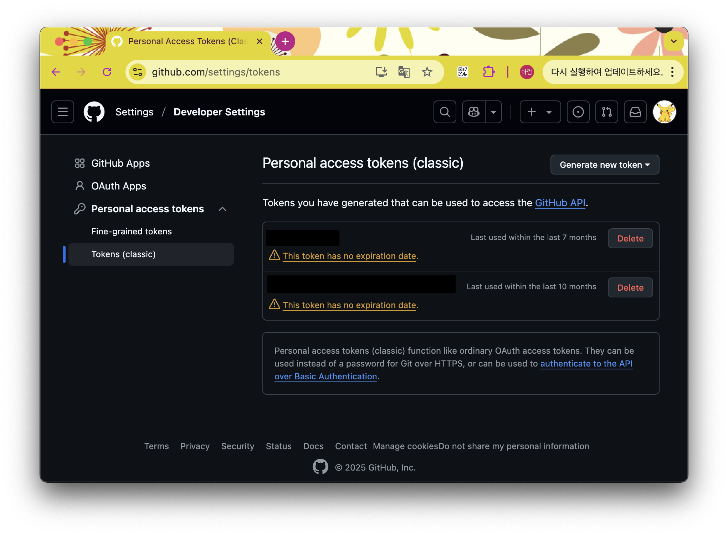The width and height of the screenshot is (728, 535).
Task: Open the Copilot dropdown arrow
Action: pos(493,112)
